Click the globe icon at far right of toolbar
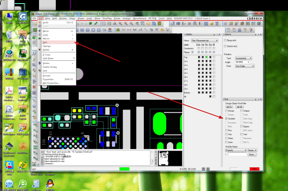Screen dimensions: 288x191 tap(259, 23)
